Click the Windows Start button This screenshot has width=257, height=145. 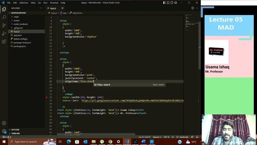(x=4, y=142)
